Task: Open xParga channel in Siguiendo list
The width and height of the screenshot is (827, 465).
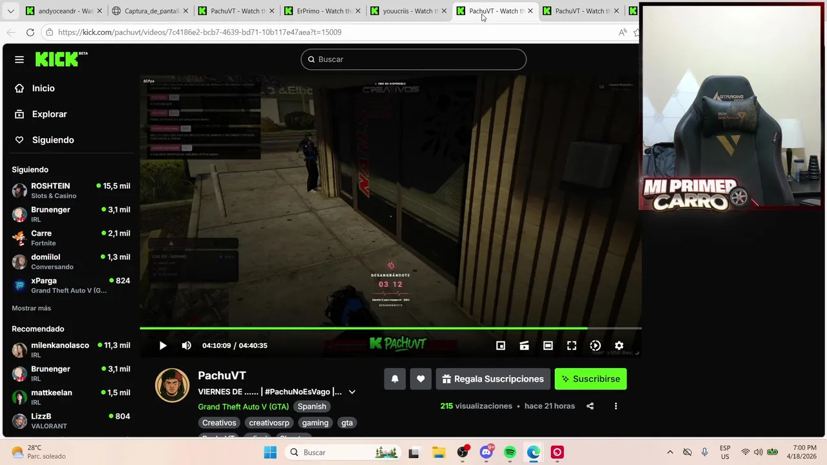Action: pyautogui.click(x=71, y=285)
